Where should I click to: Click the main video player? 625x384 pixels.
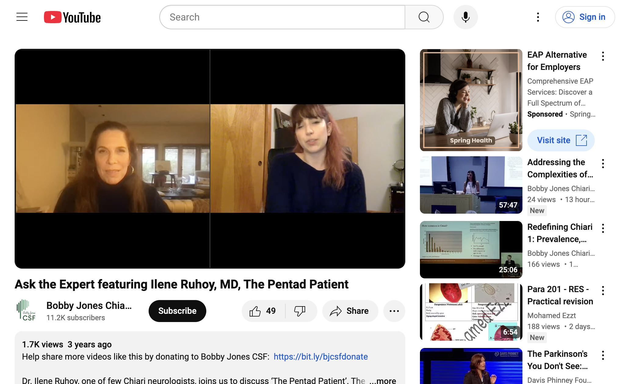pyautogui.click(x=210, y=159)
